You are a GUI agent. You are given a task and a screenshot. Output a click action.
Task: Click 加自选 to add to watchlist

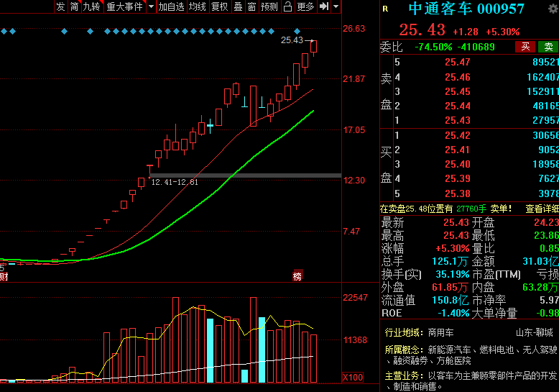171,6
